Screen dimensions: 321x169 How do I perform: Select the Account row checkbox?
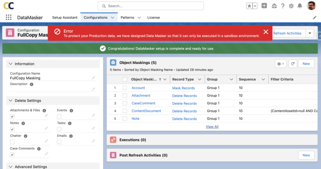point(125,88)
